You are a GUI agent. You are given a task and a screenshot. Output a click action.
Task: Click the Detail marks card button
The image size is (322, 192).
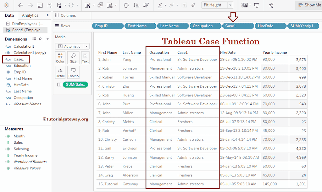click(60, 73)
